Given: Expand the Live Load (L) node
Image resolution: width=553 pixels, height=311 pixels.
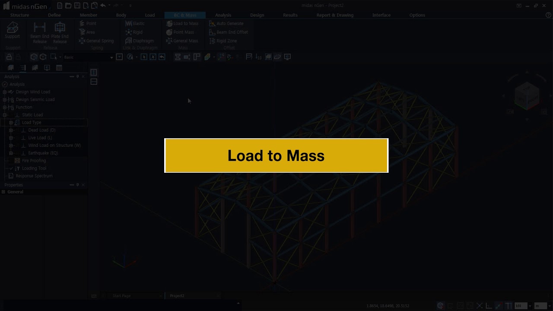Looking at the screenshot, I should [x=11, y=138].
